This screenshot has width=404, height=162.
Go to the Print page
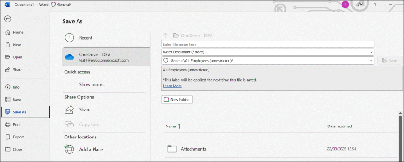click(x=17, y=124)
